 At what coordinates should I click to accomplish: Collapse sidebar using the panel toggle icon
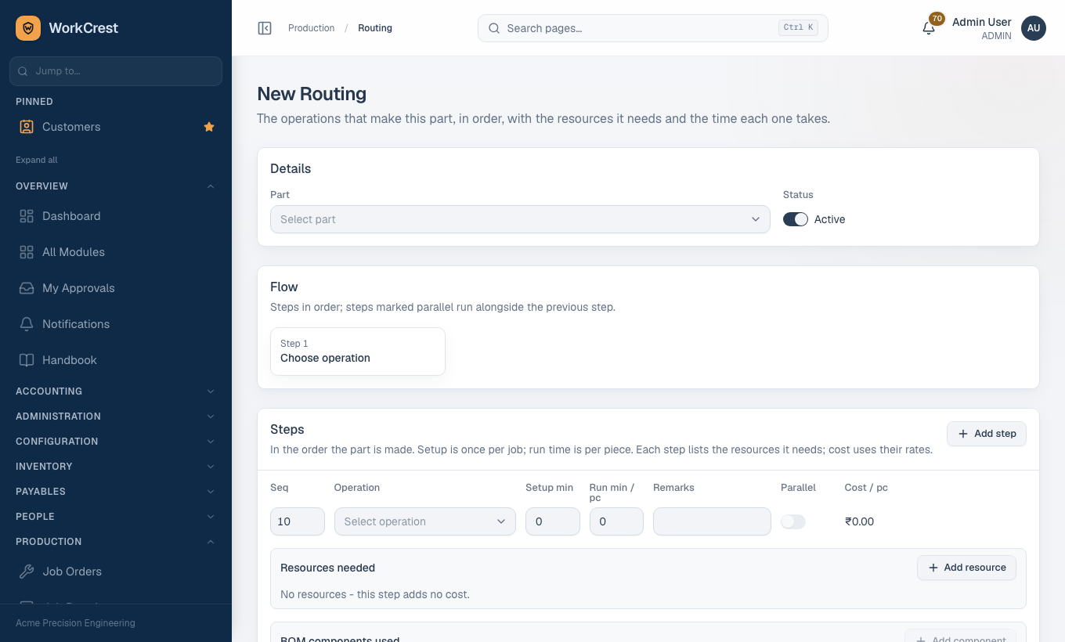click(265, 28)
